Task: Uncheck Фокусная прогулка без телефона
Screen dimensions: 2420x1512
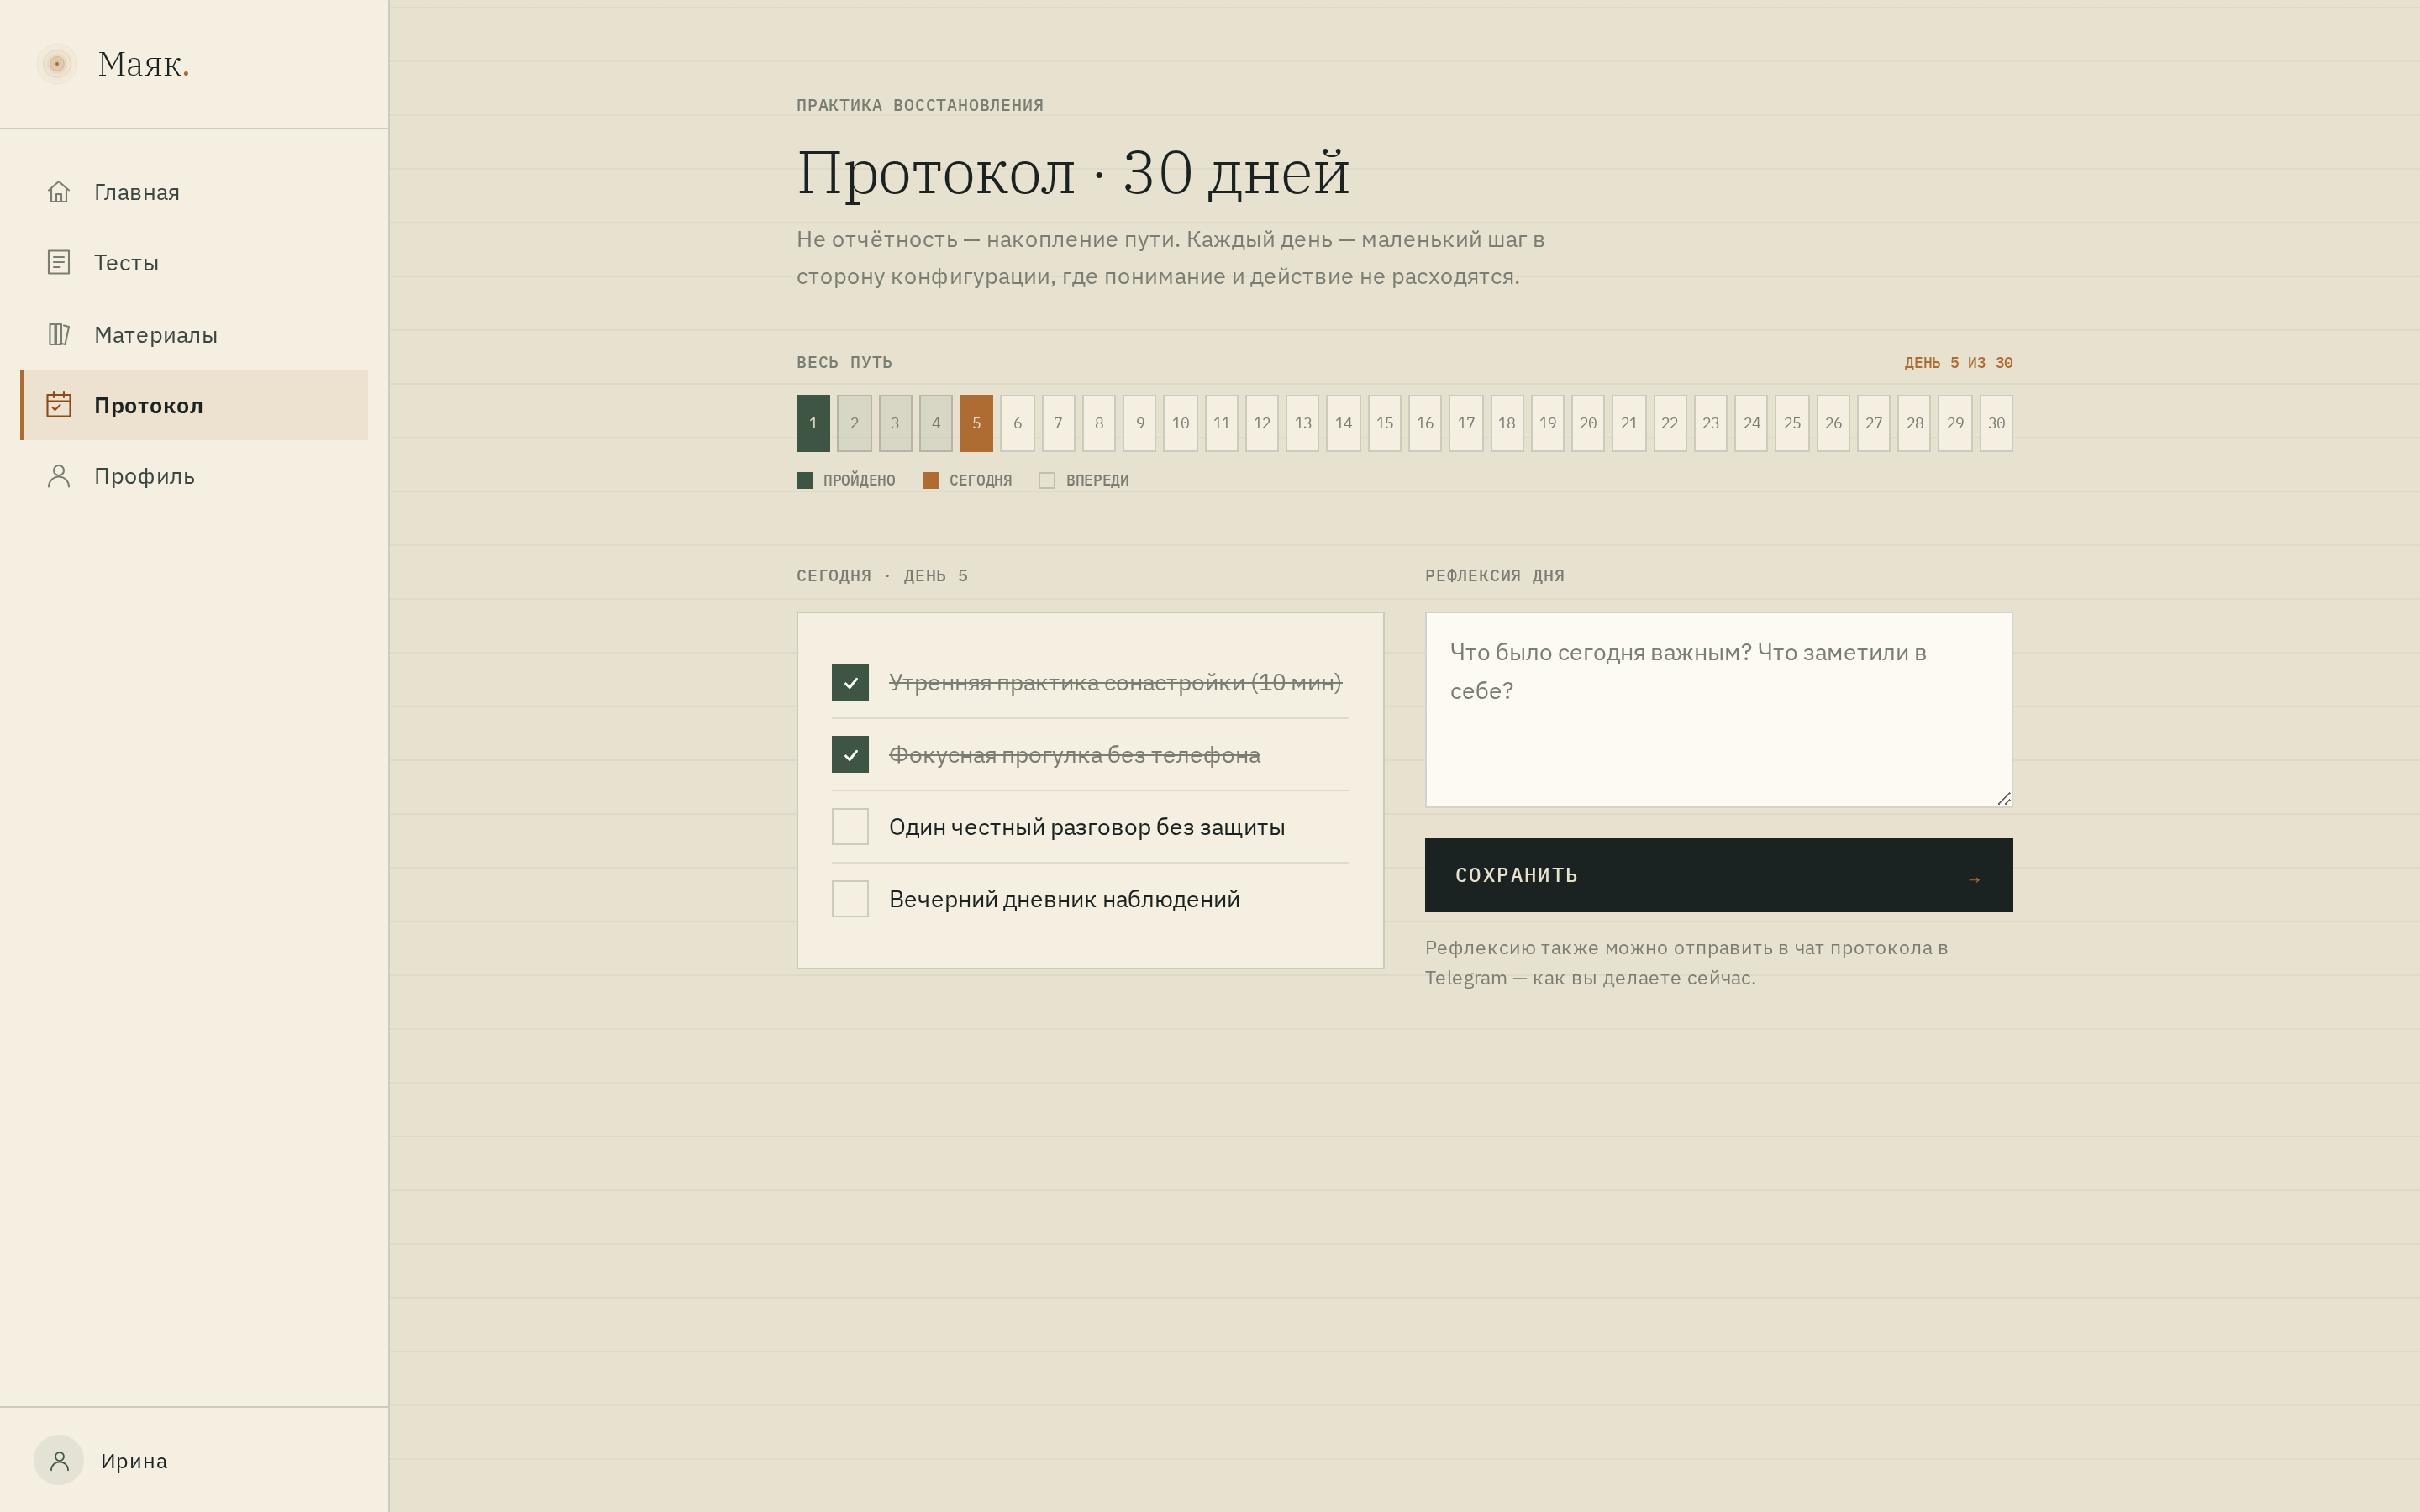Action: click(850, 754)
